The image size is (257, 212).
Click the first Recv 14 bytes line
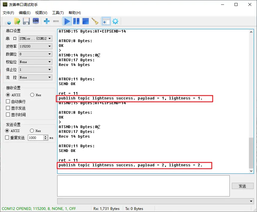[74, 65]
